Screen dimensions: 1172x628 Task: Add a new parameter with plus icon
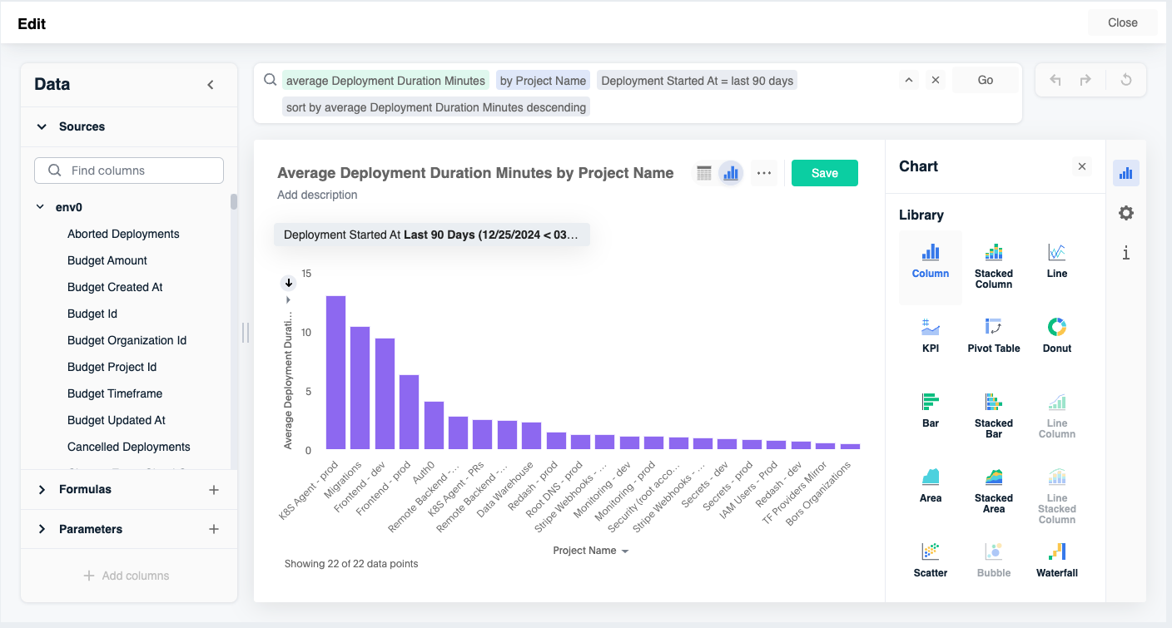pyautogui.click(x=214, y=529)
